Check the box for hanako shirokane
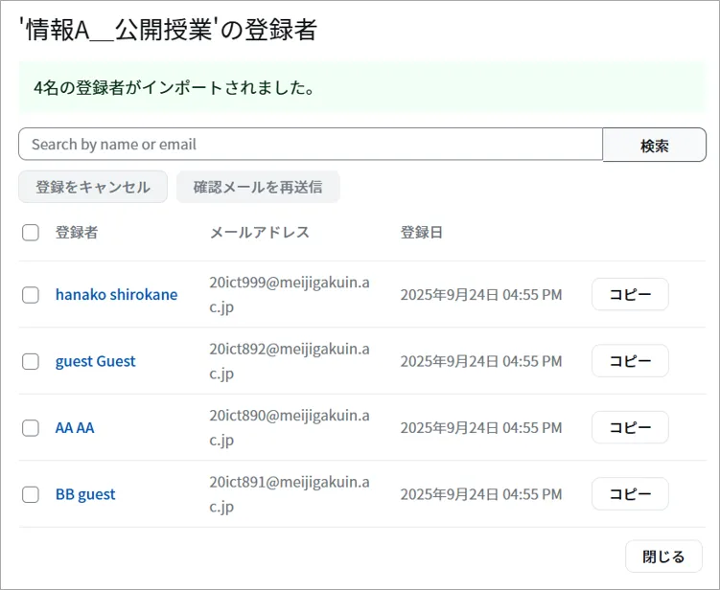The width and height of the screenshot is (720, 590). coord(31,295)
